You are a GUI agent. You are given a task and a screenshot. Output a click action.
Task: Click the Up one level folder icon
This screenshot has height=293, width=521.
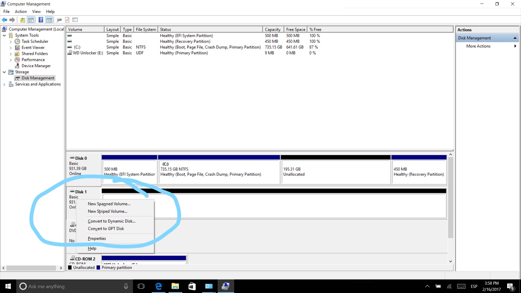[x=23, y=20]
